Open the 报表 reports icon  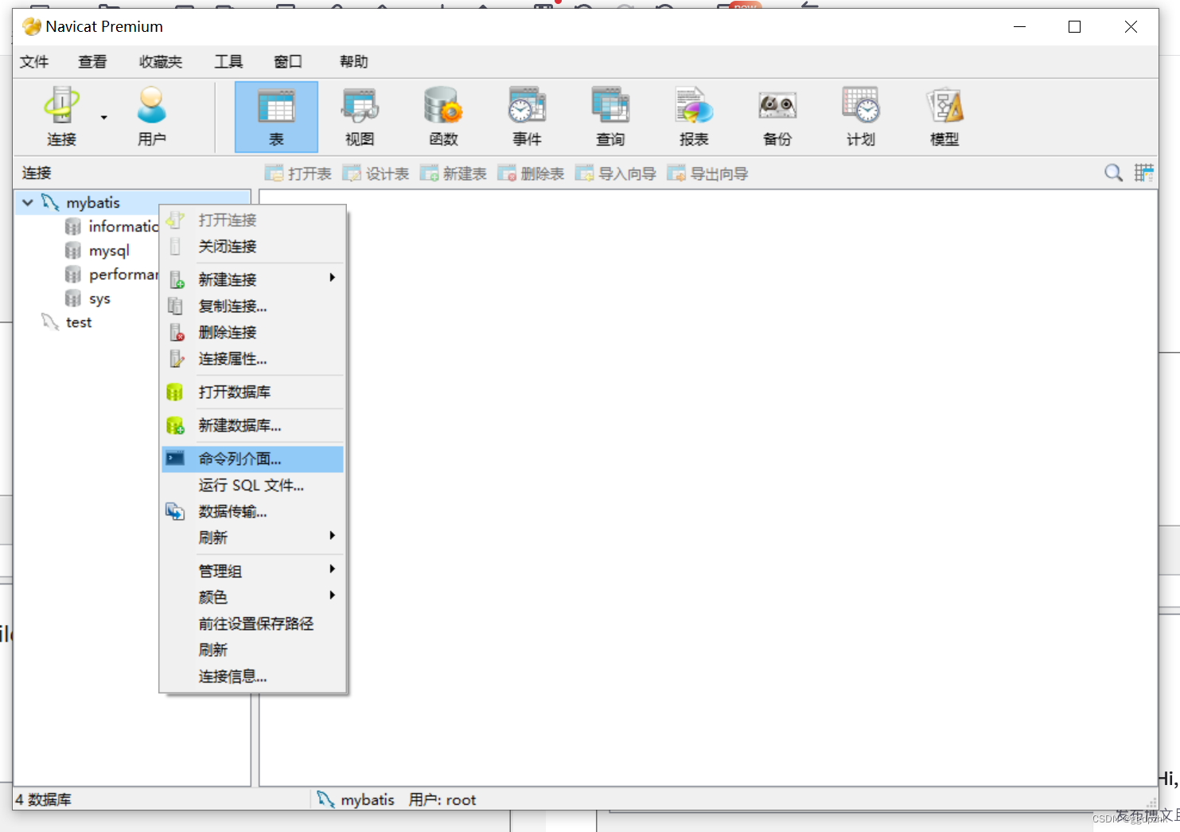pos(694,117)
